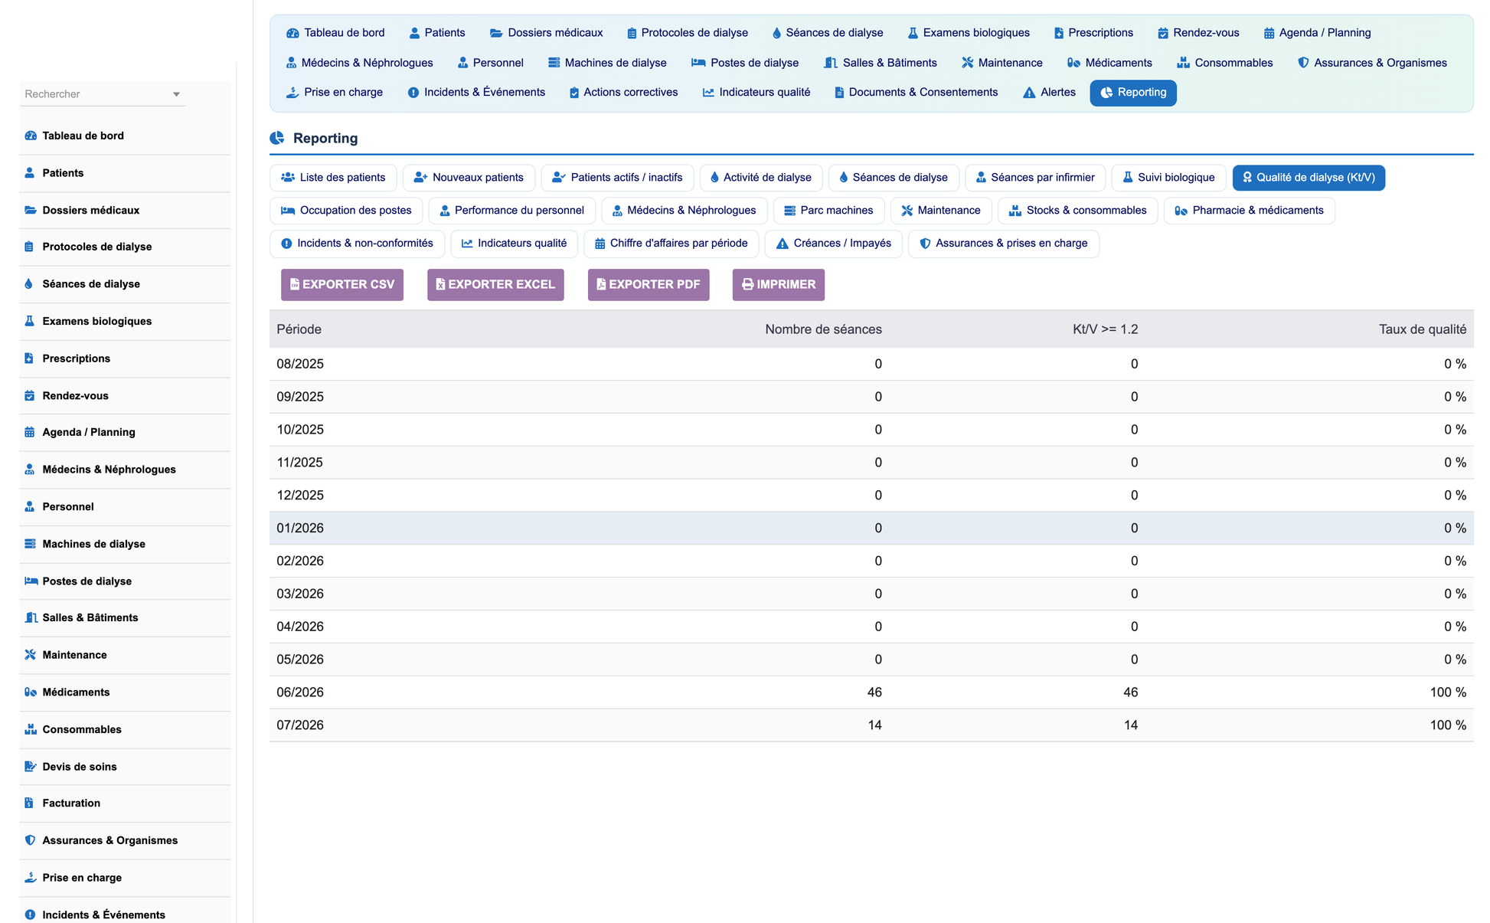Screen dimensions: 1490x923
Task: Click the Examens biologiques flask icon in sidebar
Action: (x=30, y=321)
